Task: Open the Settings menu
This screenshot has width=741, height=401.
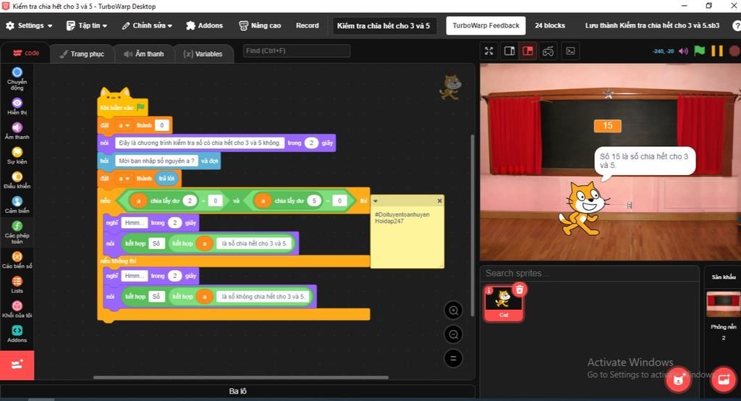Action: (29, 25)
